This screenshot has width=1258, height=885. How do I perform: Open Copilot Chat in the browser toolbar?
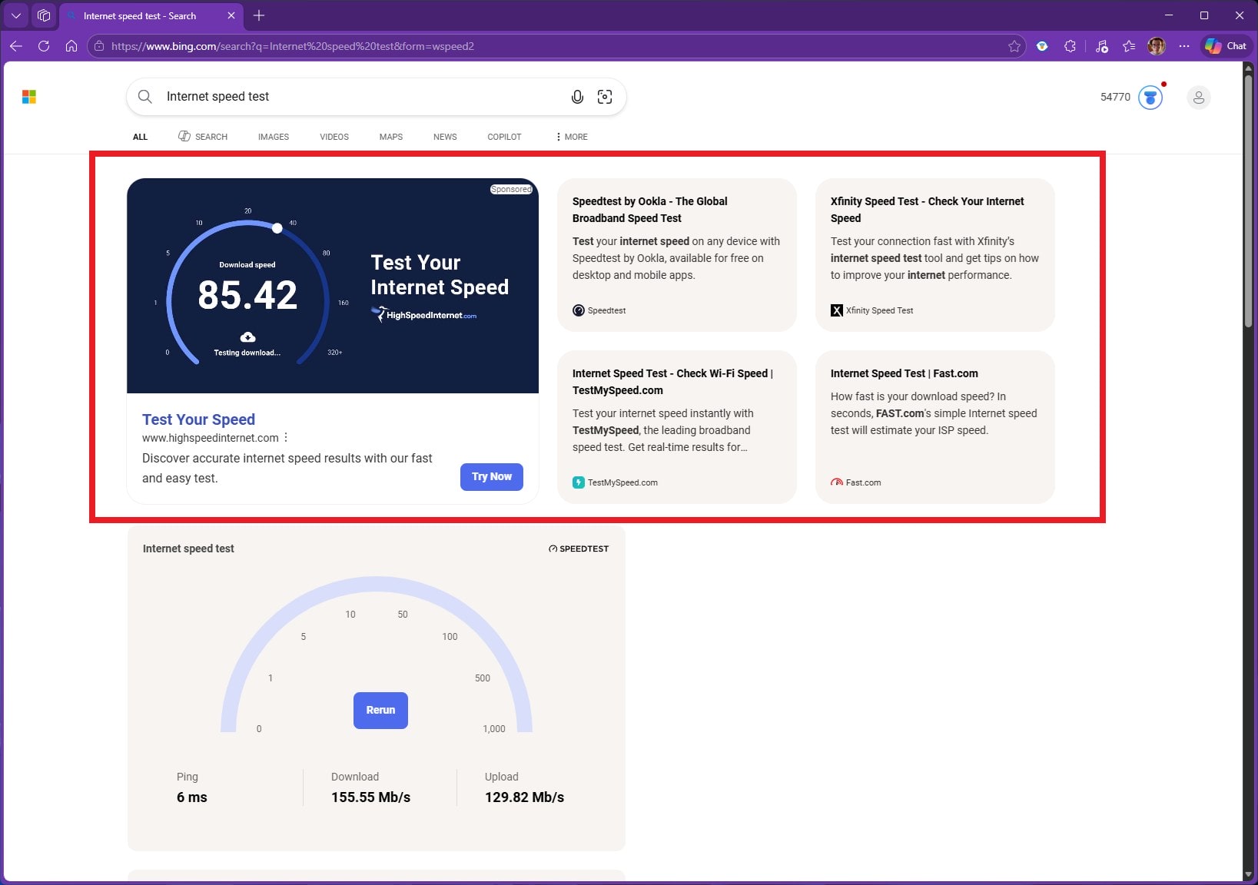[1223, 46]
